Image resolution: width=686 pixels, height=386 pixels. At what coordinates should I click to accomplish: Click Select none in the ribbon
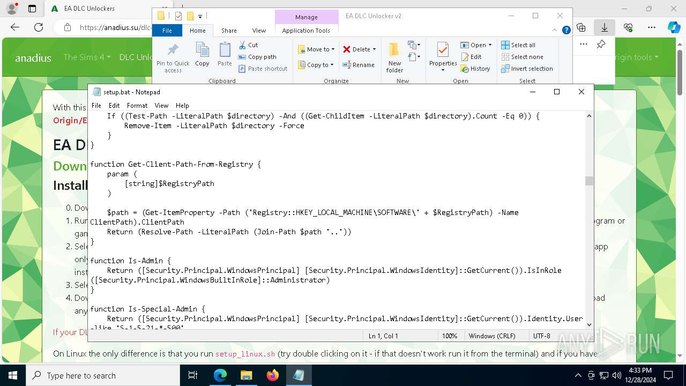pos(522,57)
